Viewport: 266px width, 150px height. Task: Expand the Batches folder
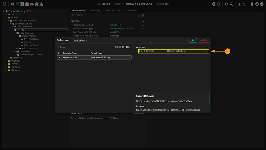(x=6, y=14)
